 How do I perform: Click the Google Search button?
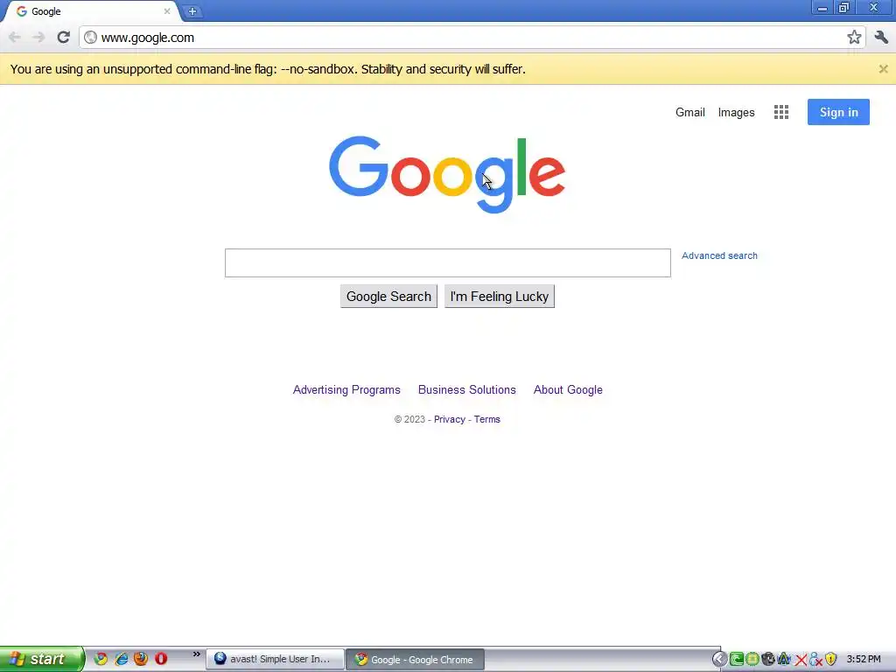click(x=388, y=296)
